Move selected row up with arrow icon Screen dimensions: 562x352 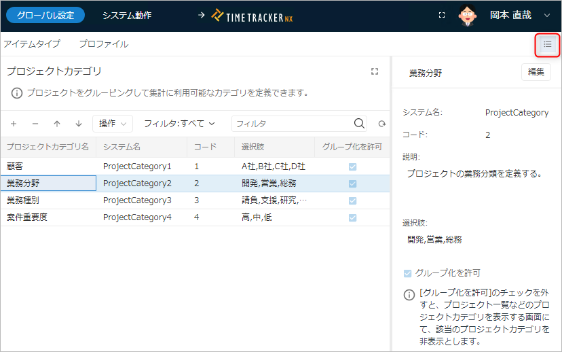(57, 124)
